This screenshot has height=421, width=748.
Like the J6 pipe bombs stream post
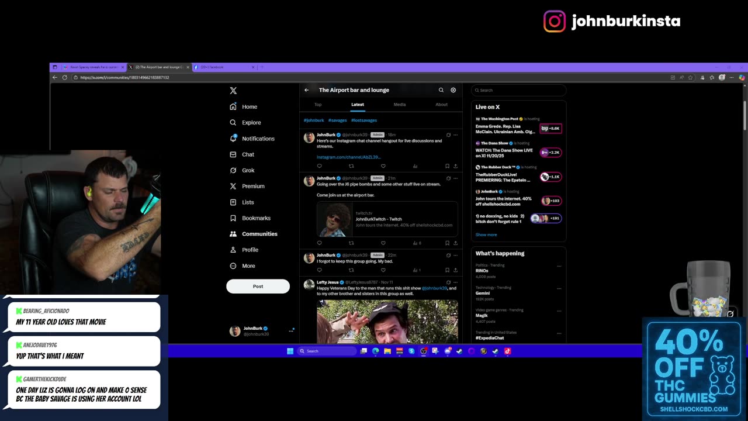383,243
